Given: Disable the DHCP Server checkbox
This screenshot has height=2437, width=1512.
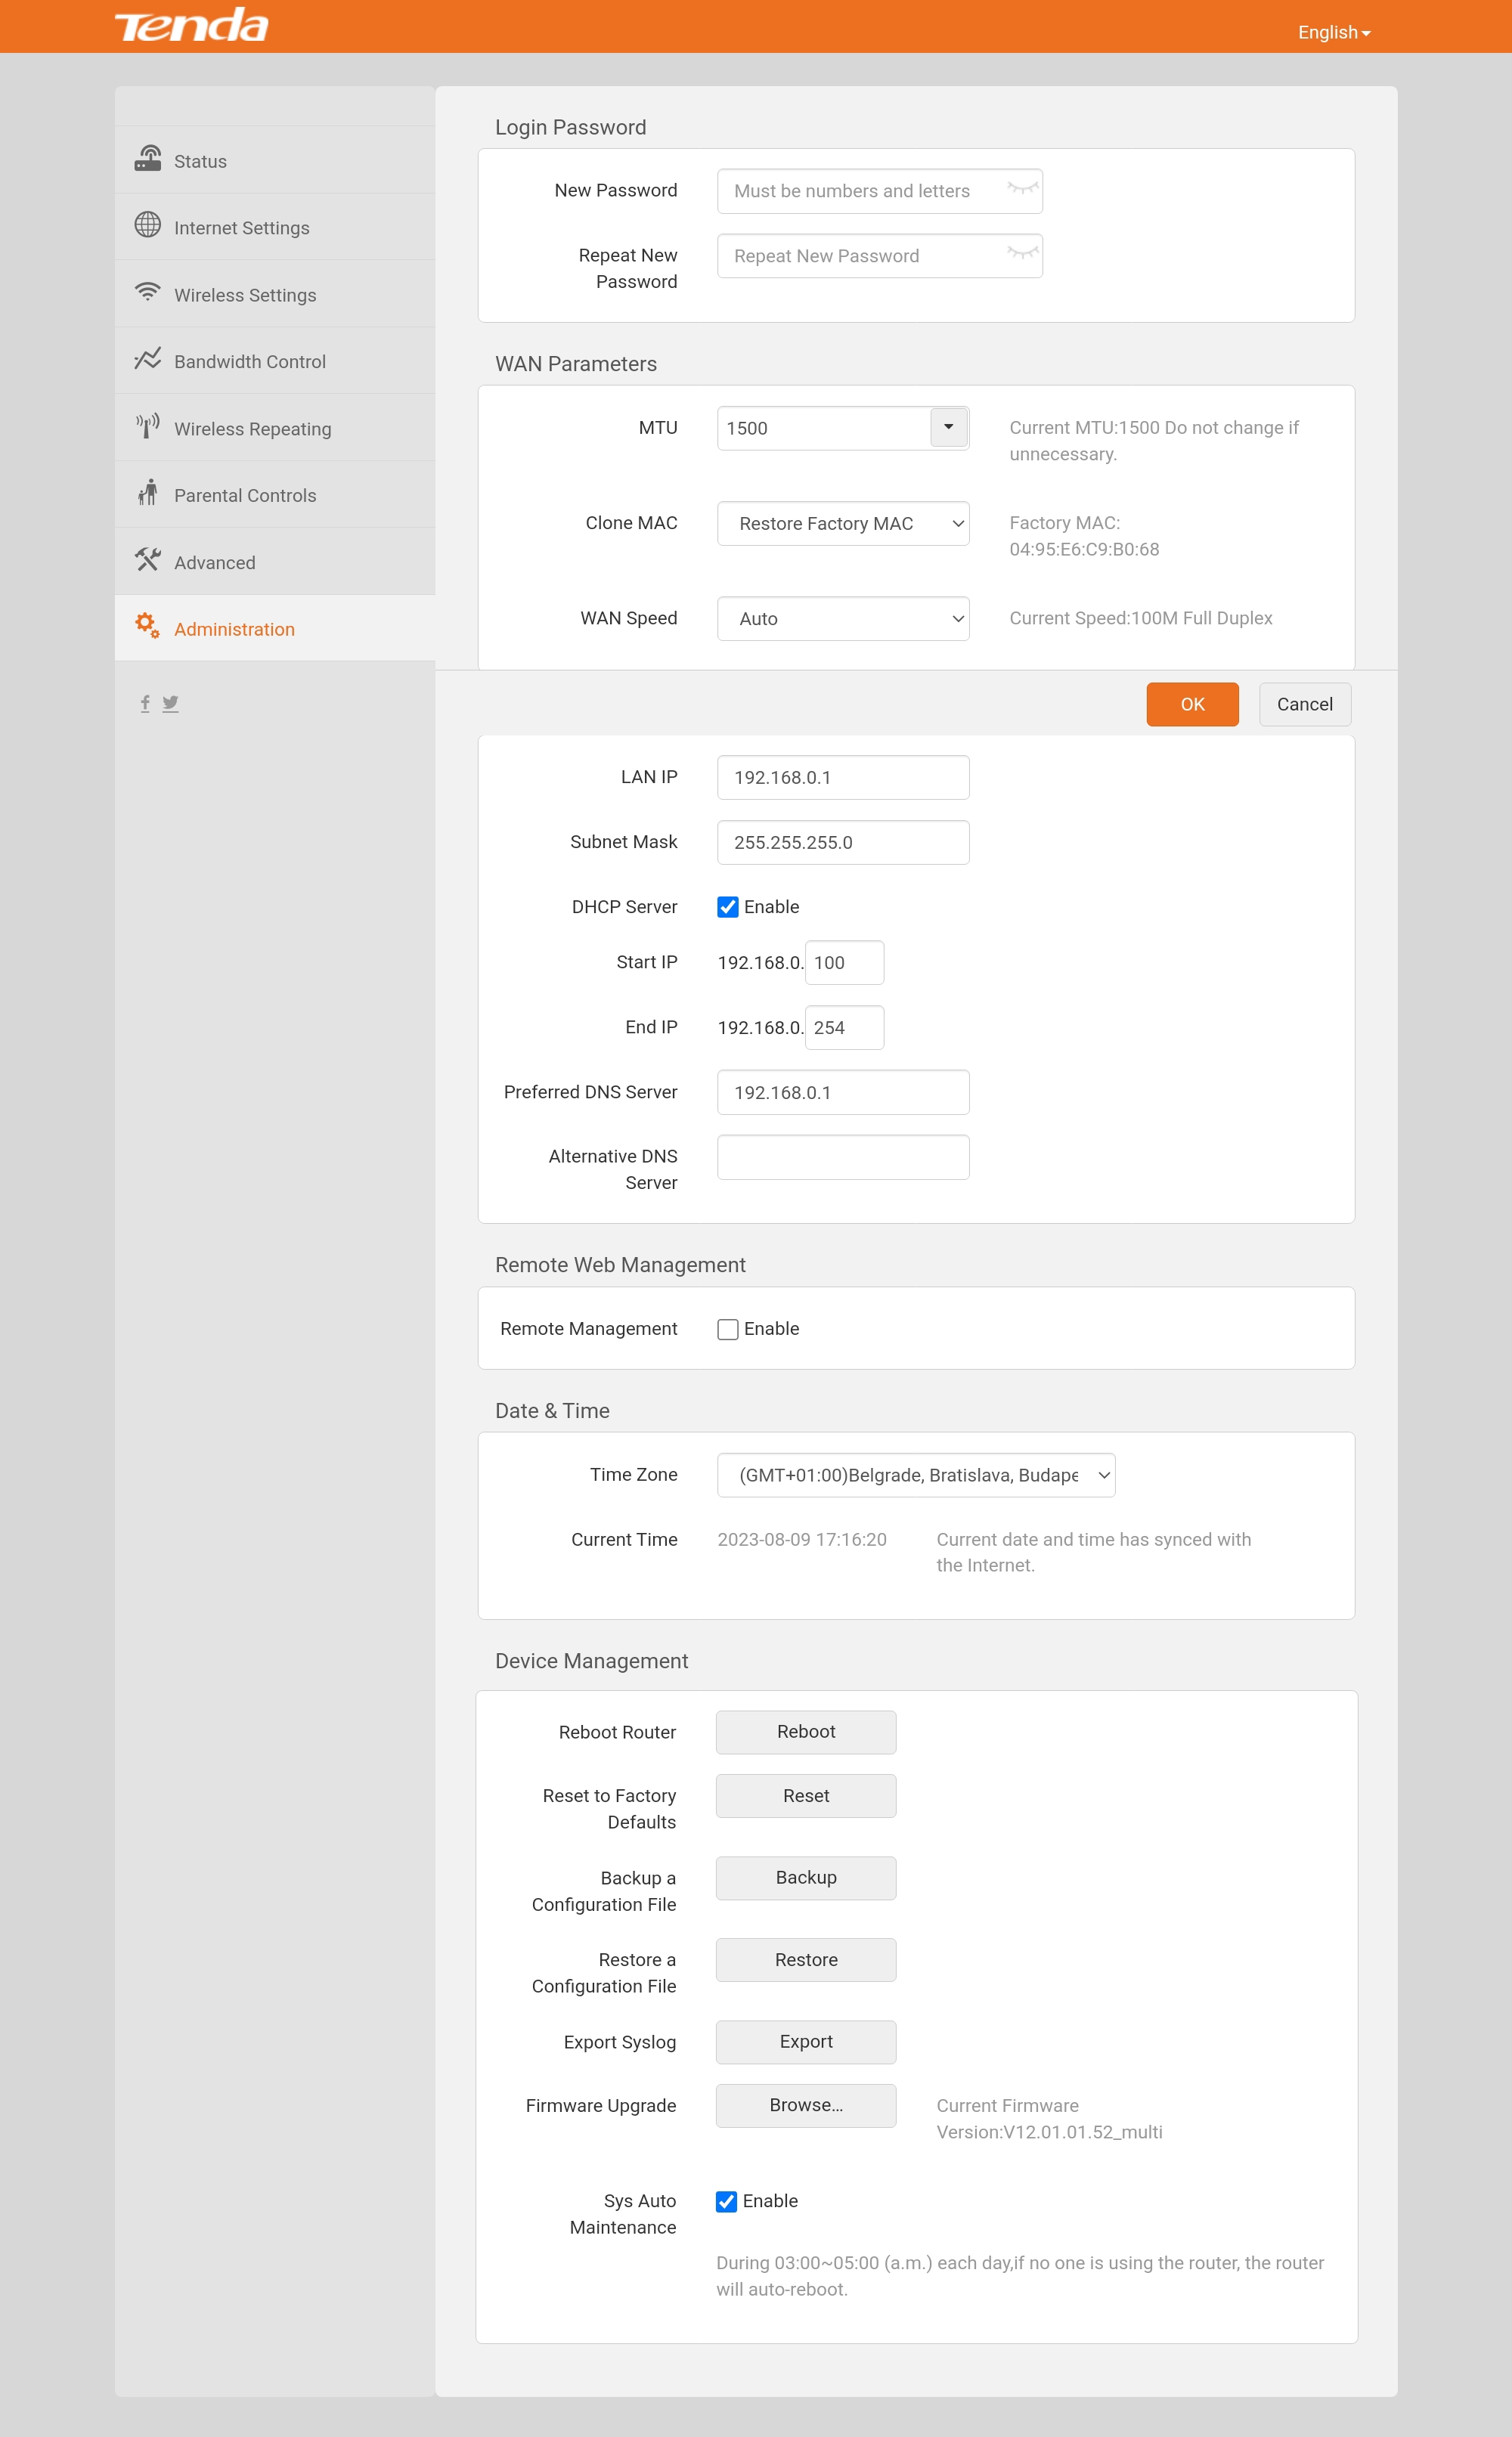Looking at the screenshot, I should 728,906.
